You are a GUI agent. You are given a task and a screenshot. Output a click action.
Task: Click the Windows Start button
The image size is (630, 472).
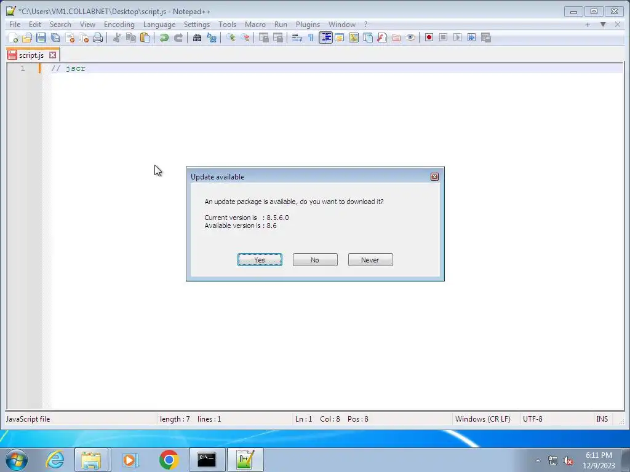[x=17, y=460]
